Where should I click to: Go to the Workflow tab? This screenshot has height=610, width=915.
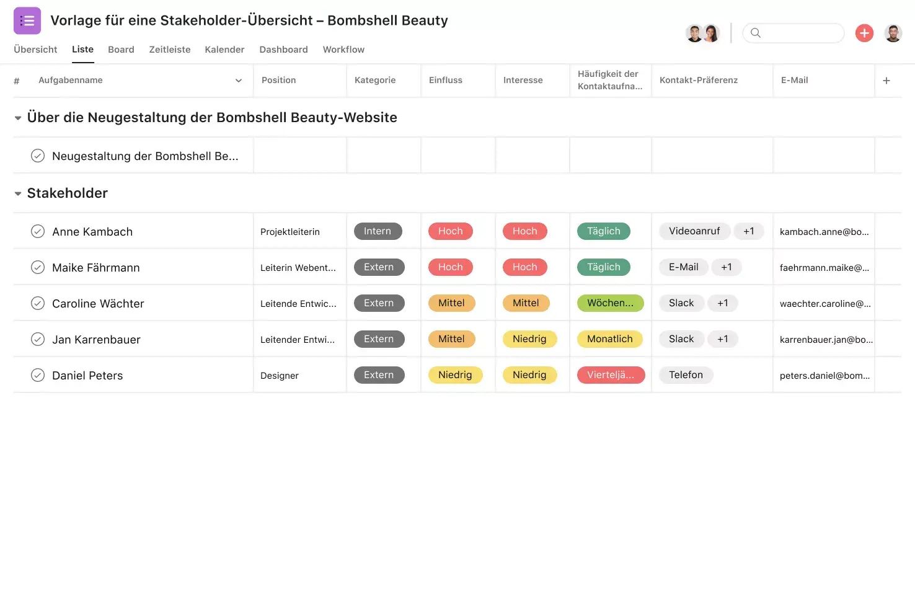pos(343,50)
